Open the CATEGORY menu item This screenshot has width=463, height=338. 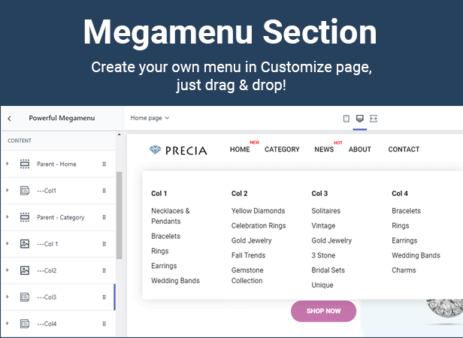tap(282, 149)
